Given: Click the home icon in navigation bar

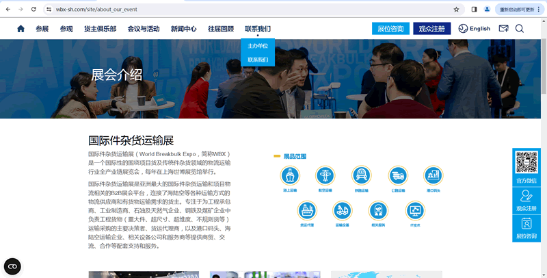Looking at the screenshot, I should [21, 29].
